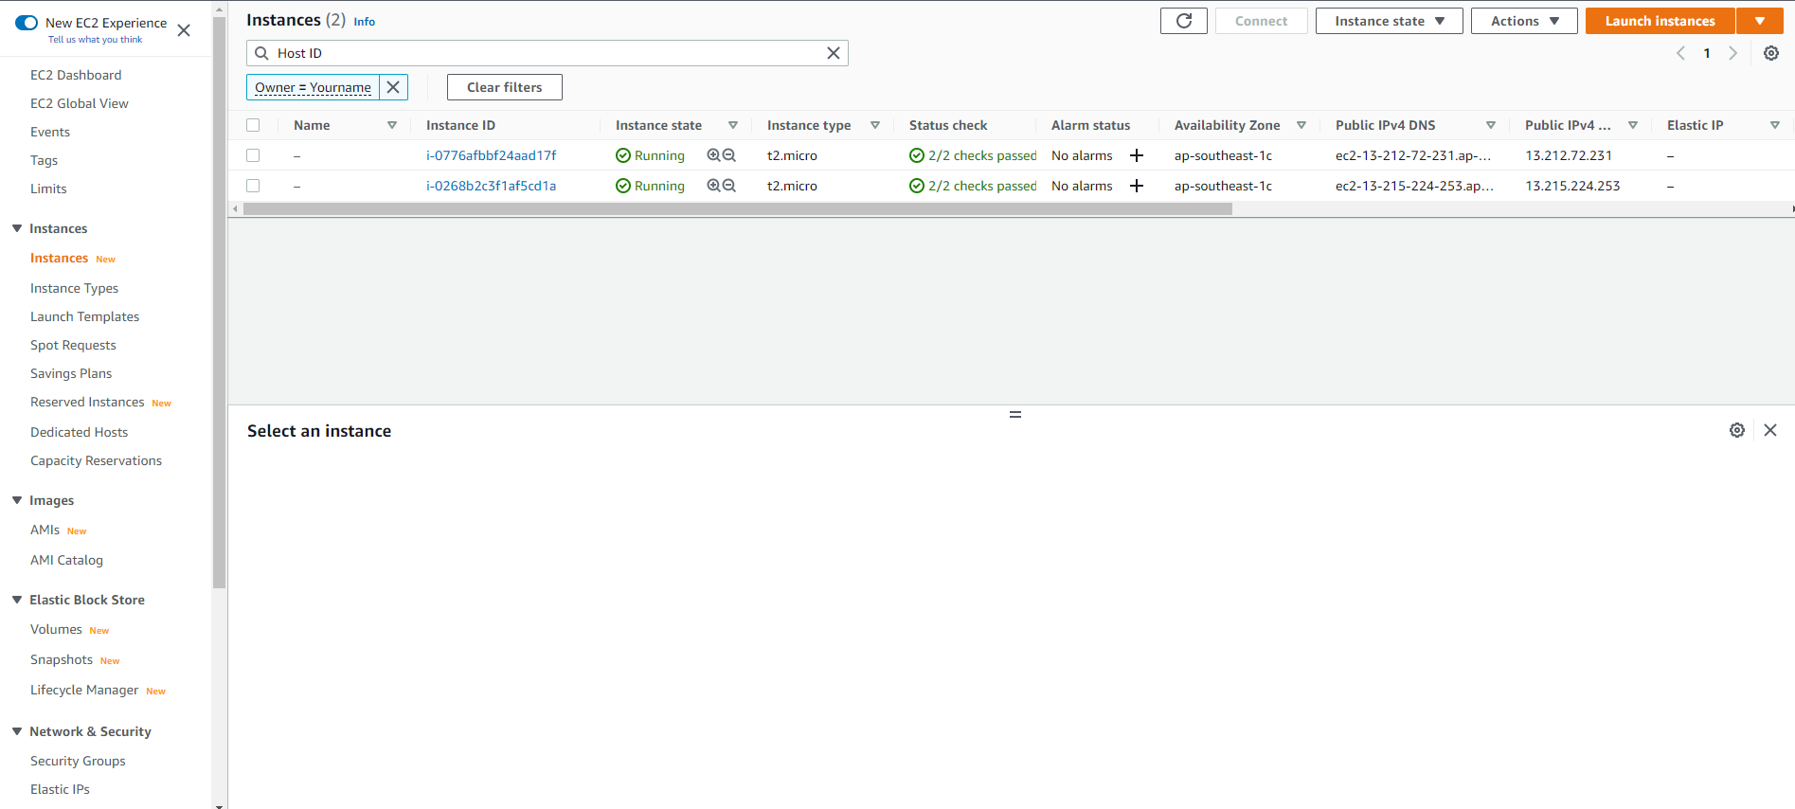
Task: Click the Connect button
Action: (x=1261, y=21)
